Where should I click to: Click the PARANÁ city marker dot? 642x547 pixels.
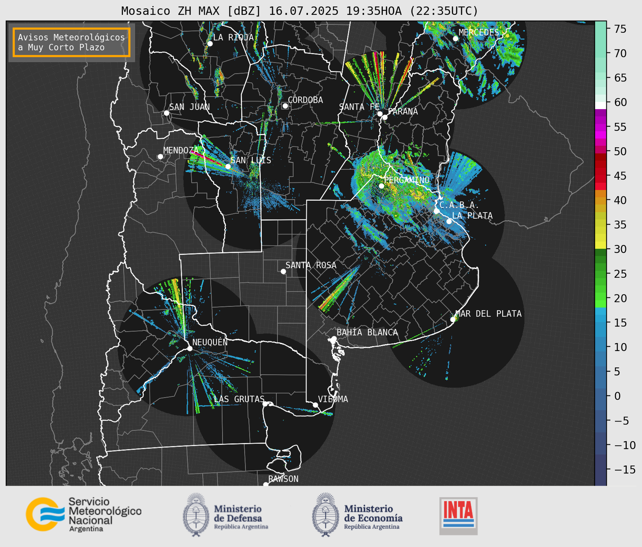tap(385, 117)
